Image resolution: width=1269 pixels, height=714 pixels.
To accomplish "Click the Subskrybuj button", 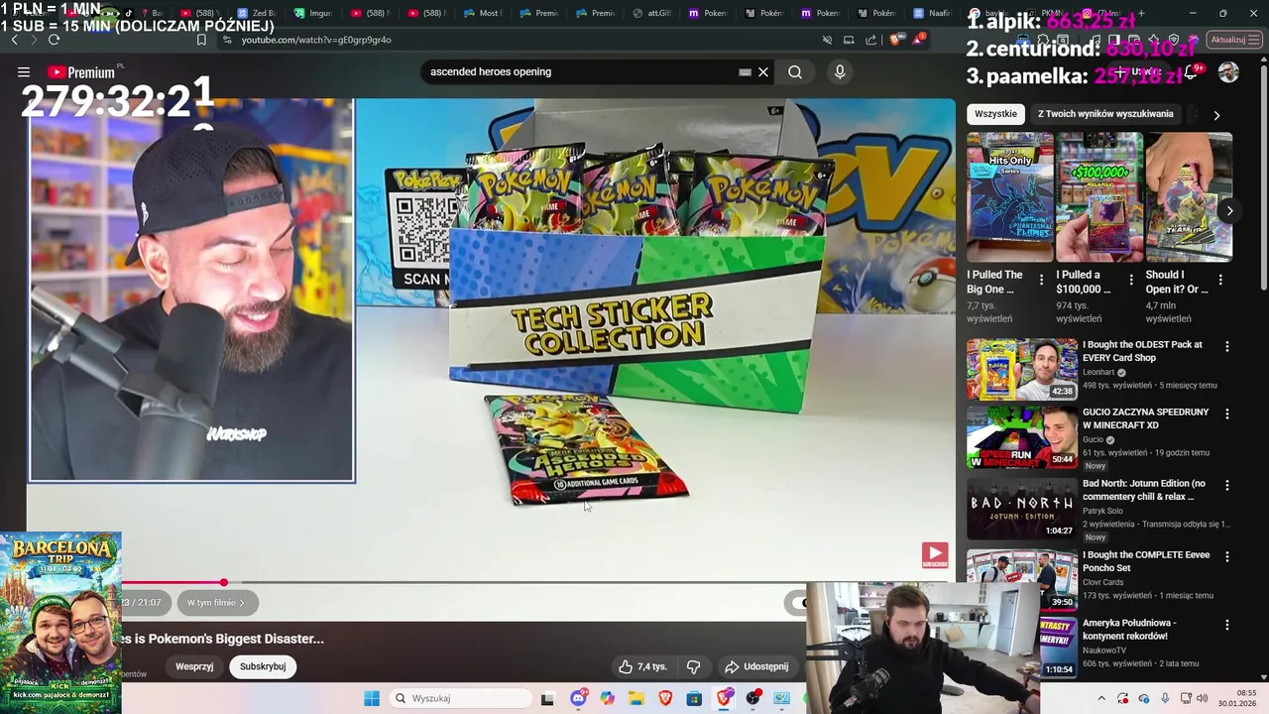I will click(x=263, y=666).
